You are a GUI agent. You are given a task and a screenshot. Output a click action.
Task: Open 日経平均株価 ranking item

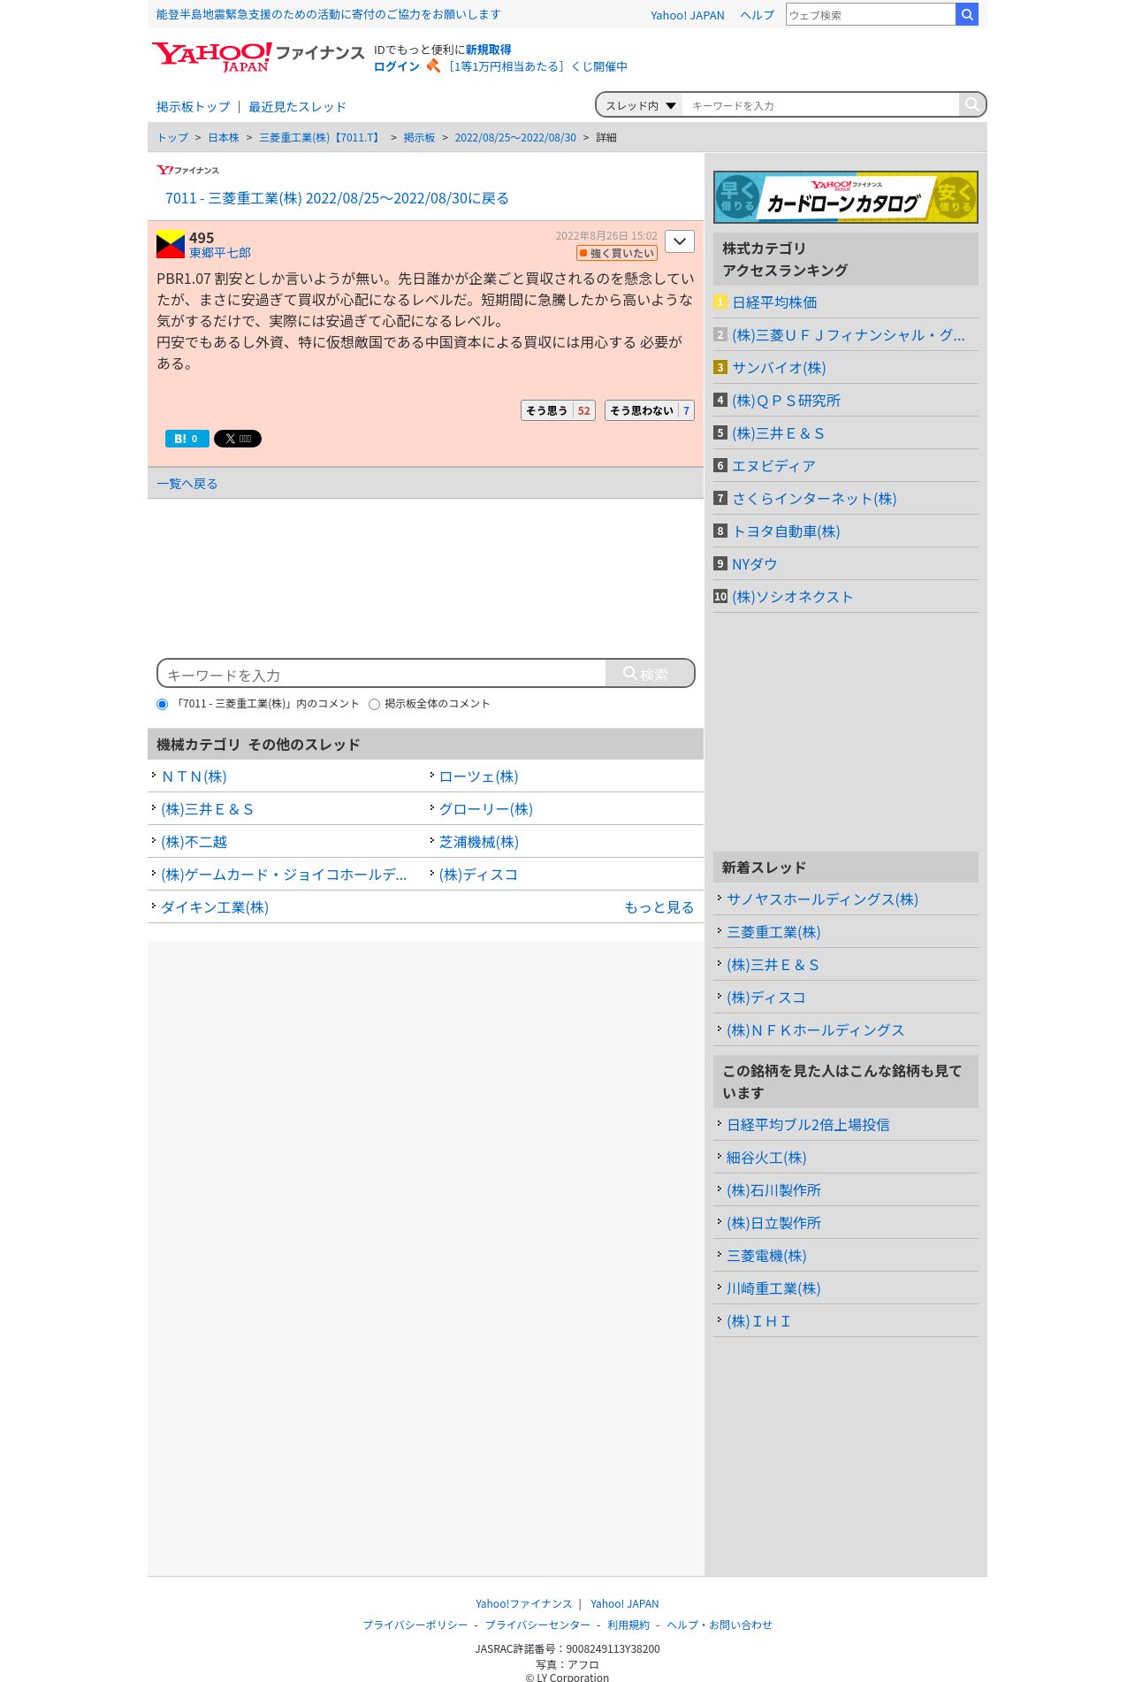[x=774, y=302]
